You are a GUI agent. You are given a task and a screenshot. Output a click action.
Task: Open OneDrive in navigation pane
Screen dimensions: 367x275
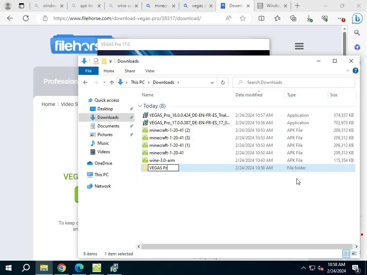[103, 163]
